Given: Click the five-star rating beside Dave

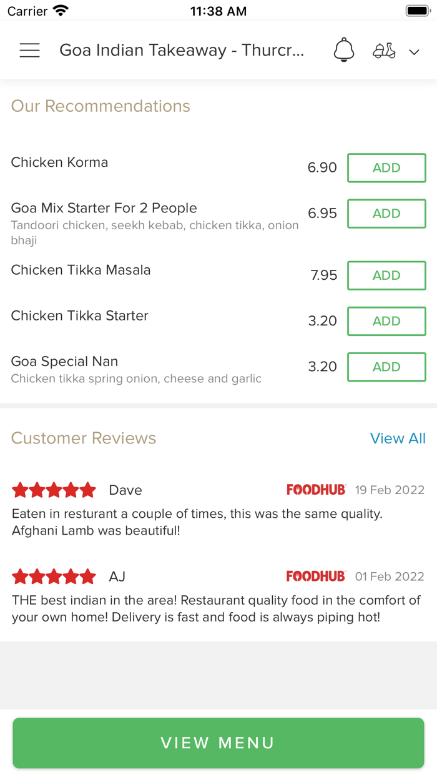Looking at the screenshot, I should point(54,490).
